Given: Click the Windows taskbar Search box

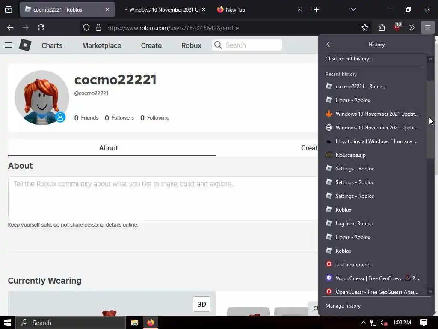Looking at the screenshot, I should tap(71, 323).
